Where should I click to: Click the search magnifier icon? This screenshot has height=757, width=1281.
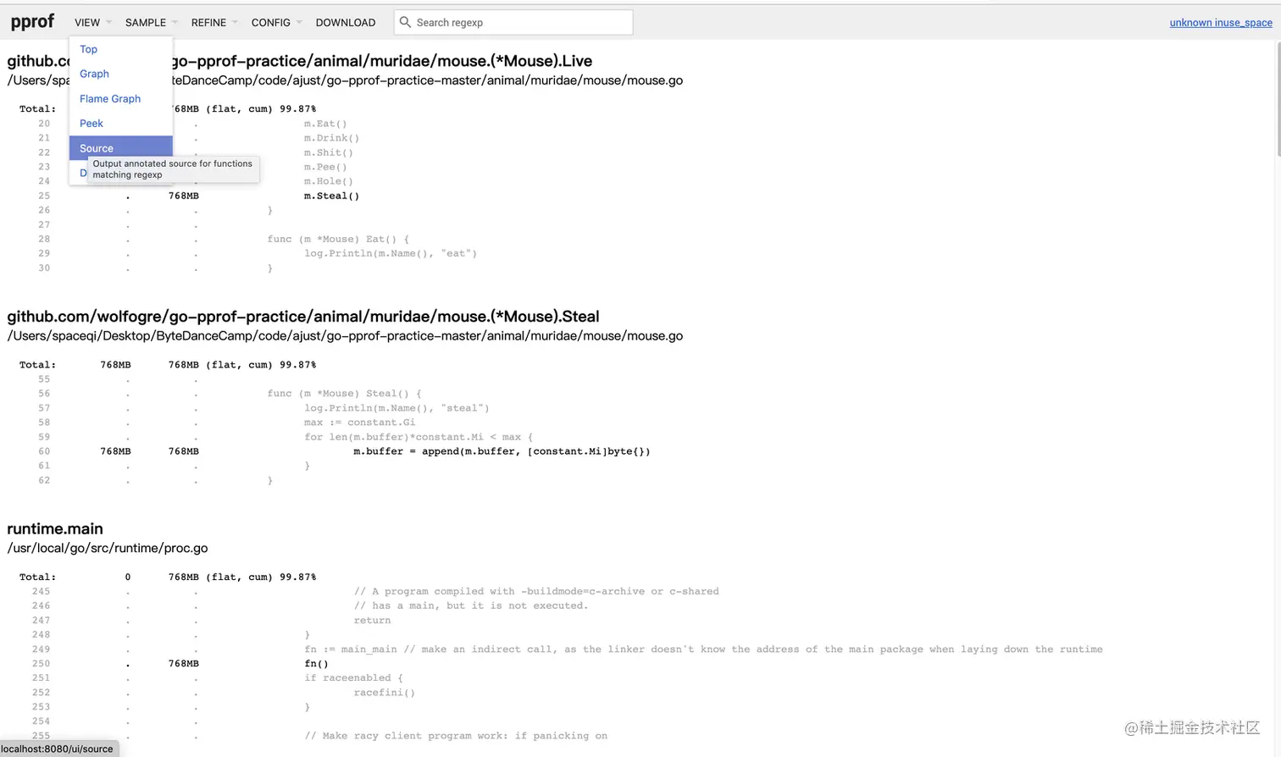pos(404,22)
